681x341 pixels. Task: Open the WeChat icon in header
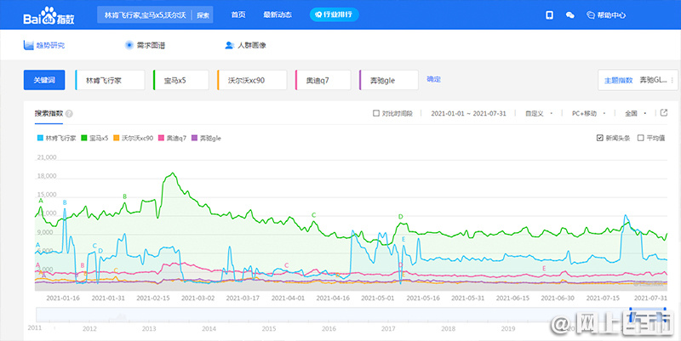coord(569,15)
